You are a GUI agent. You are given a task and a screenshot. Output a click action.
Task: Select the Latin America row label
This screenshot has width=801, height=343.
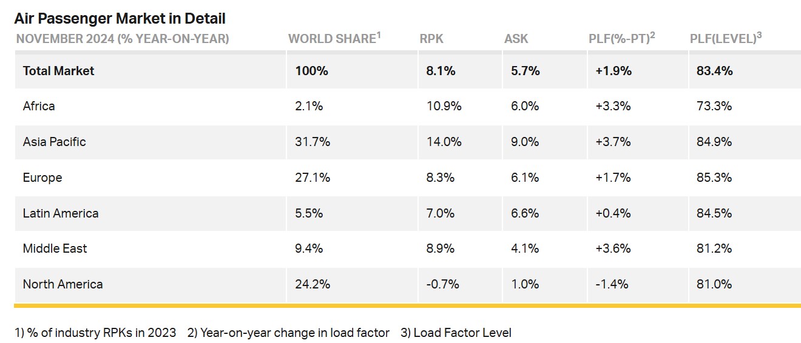click(61, 213)
